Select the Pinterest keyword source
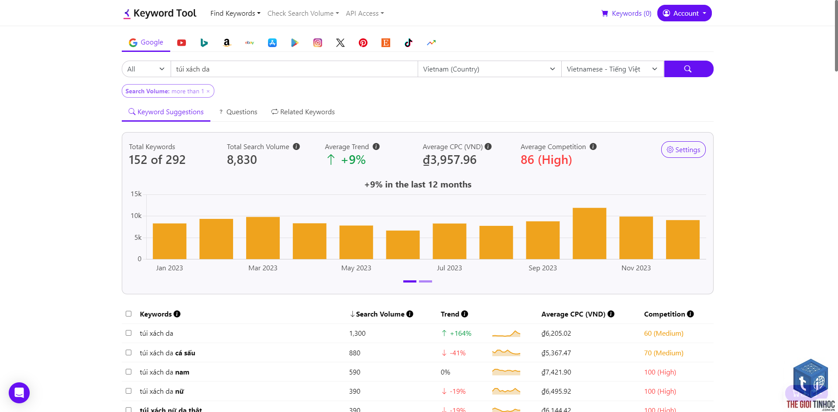 click(x=363, y=43)
